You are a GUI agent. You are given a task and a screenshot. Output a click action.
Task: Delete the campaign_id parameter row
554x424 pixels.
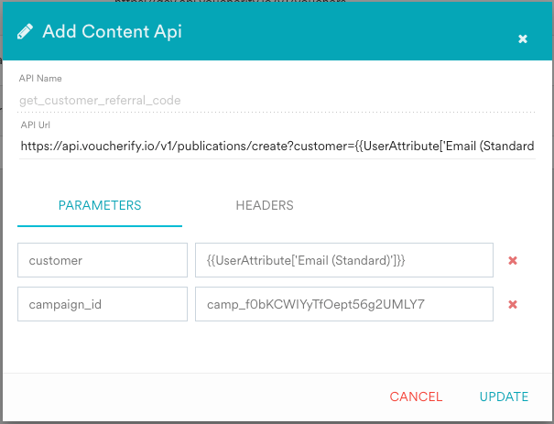(x=513, y=304)
